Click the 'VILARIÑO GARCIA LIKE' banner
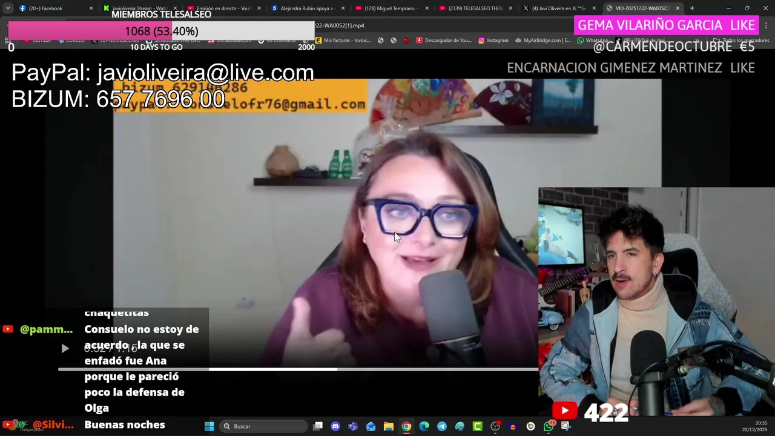Screen dimensions: 775x436 666,25
